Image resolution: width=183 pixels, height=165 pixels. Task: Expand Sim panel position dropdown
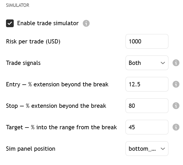[147, 148]
